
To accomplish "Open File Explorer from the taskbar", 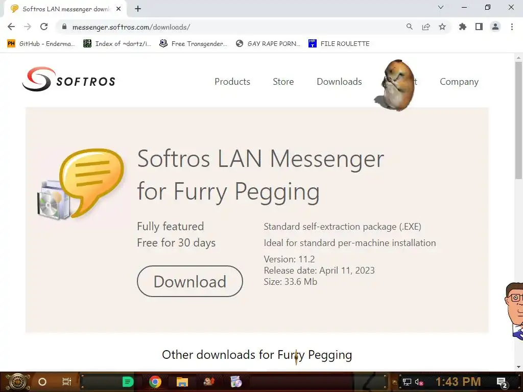I will [x=182, y=382].
